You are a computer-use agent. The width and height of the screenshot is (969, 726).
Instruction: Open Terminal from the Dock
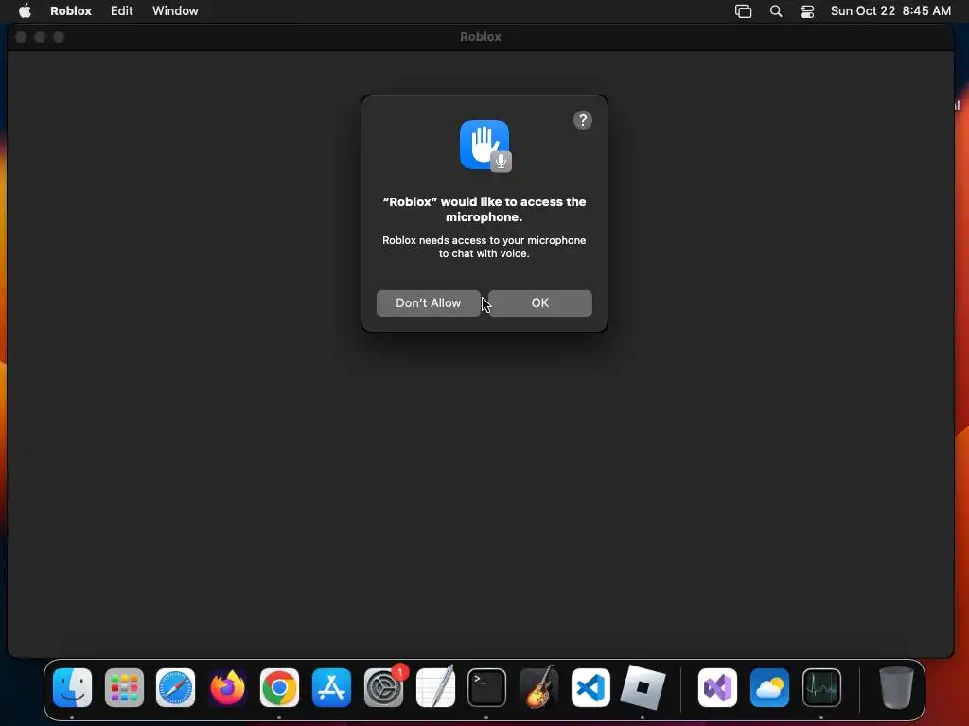[x=487, y=688]
